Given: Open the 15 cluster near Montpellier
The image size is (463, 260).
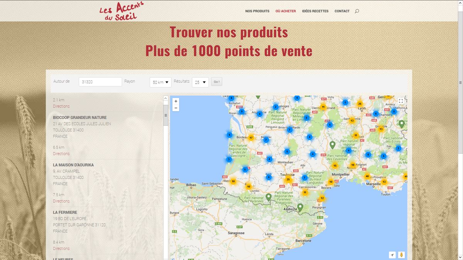Looking at the screenshot, I should [335, 166].
